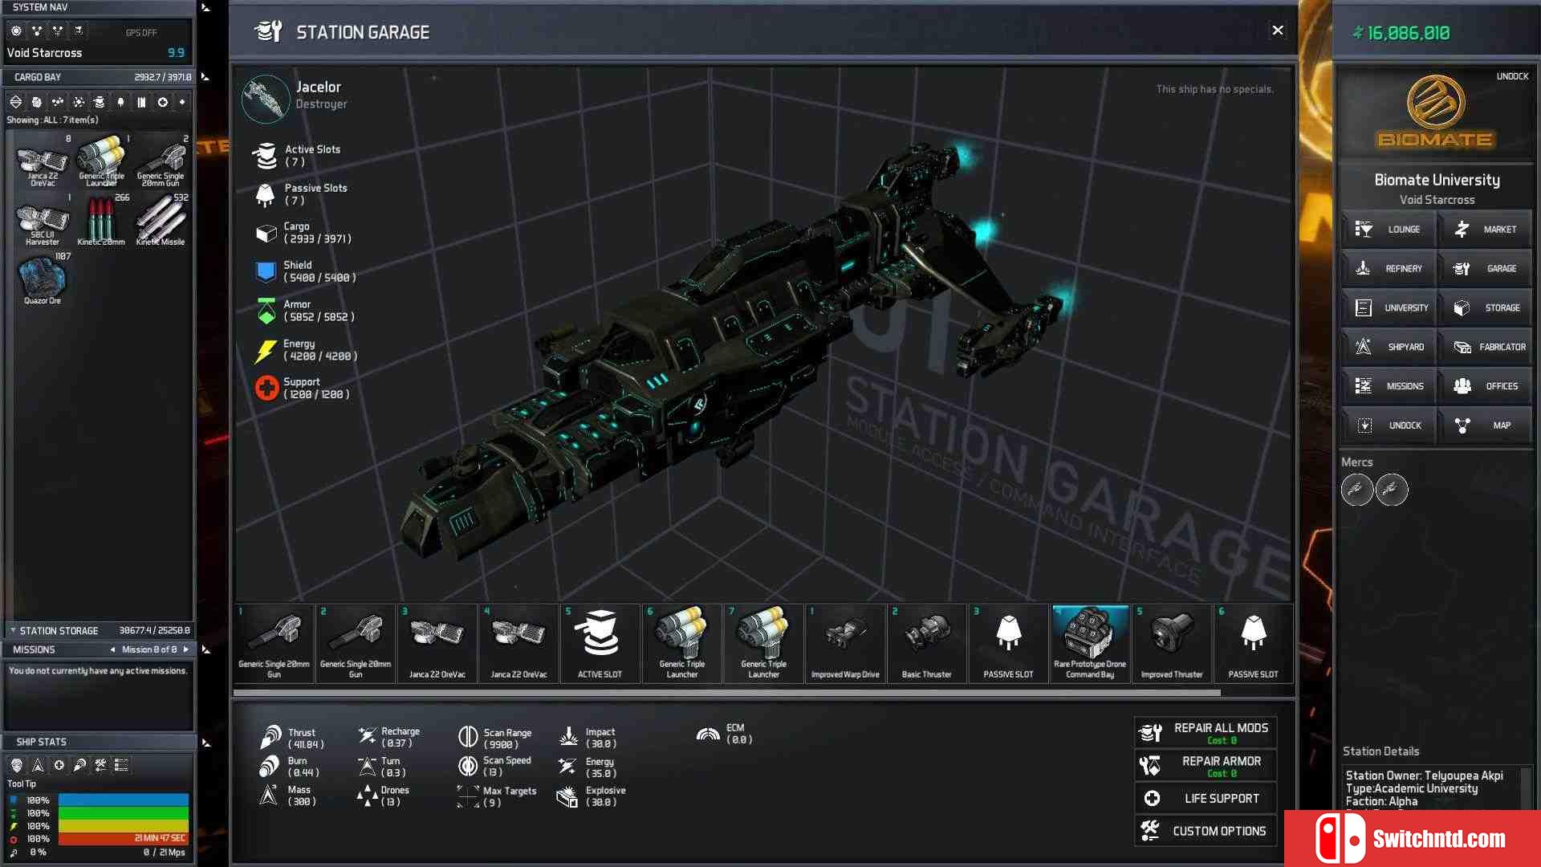
Task: Close the Station Garage window
Action: click(1278, 31)
